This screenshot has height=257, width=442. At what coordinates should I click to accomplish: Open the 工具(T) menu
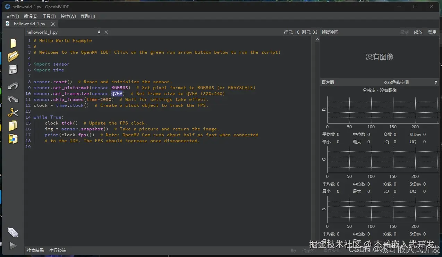click(x=49, y=16)
